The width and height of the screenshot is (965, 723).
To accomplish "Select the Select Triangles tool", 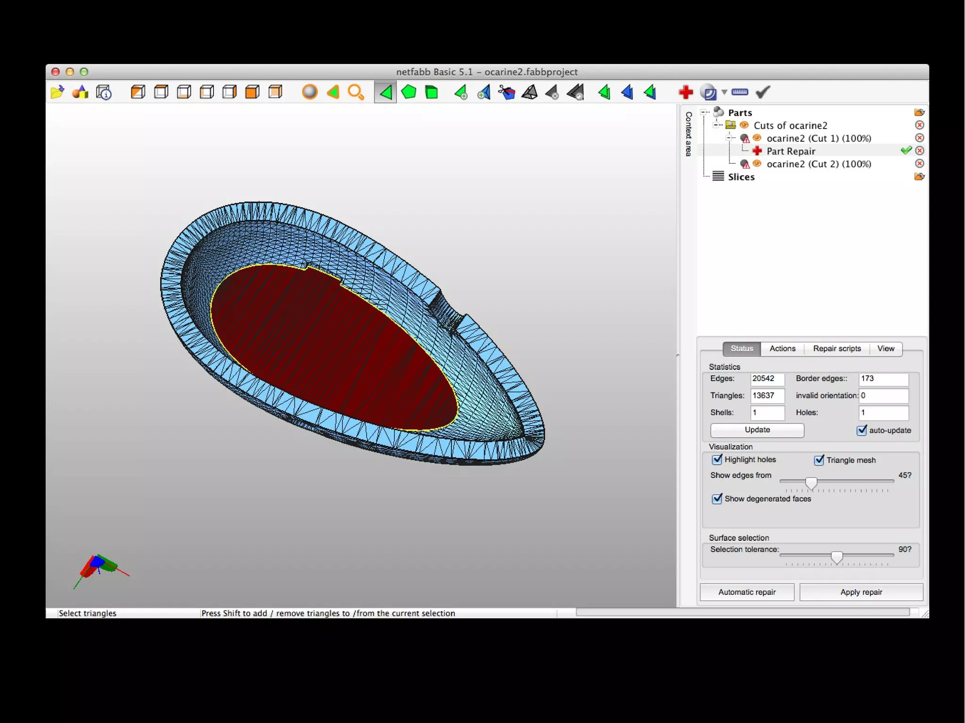I will pos(385,92).
